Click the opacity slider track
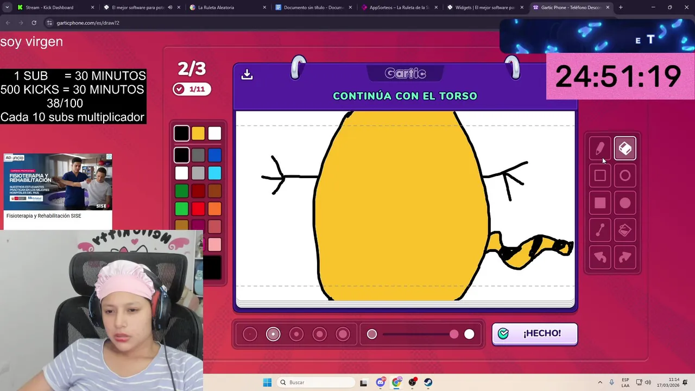Image resolution: width=695 pixels, height=391 pixels. point(420,334)
